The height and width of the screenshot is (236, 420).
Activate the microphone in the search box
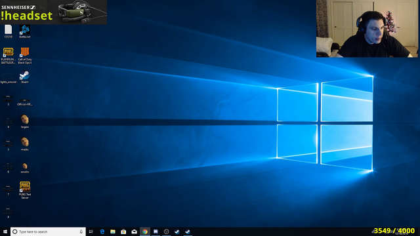pos(81,231)
